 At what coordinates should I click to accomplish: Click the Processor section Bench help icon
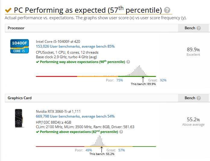pos(199,28)
